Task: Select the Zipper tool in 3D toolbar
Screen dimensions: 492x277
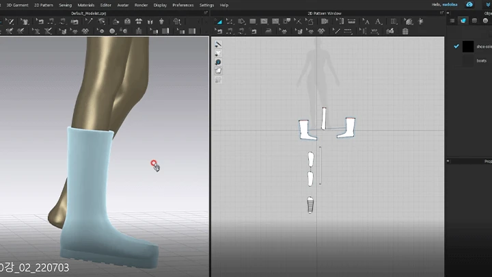Action: click(x=138, y=31)
